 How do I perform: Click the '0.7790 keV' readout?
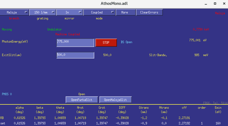click(x=201, y=29)
